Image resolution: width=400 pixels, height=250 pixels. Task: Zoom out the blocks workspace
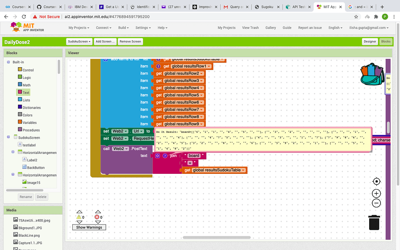pyautogui.click(x=376, y=203)
